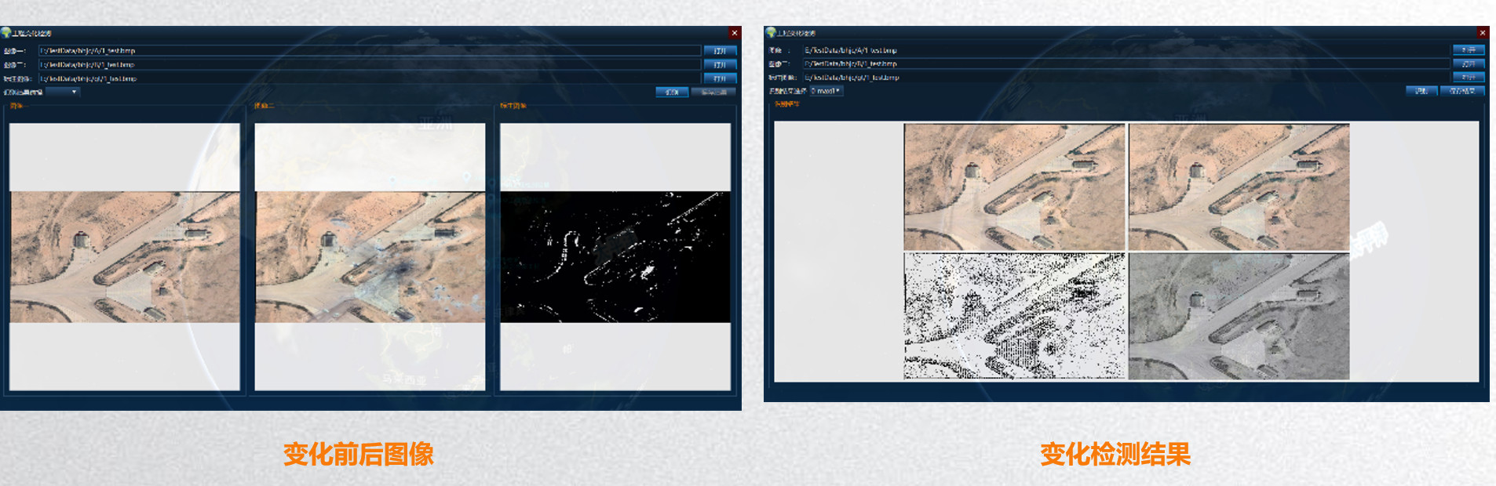Open file for Image Two in left window
Image resolution: width=1496 pixels, height=486 pixels.
(720, 65)
